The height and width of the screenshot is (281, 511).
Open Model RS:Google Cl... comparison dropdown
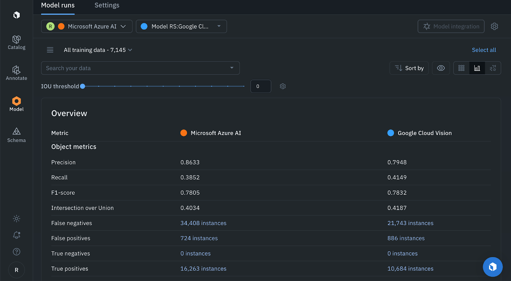pyautogui.click(x=181, y=27)
